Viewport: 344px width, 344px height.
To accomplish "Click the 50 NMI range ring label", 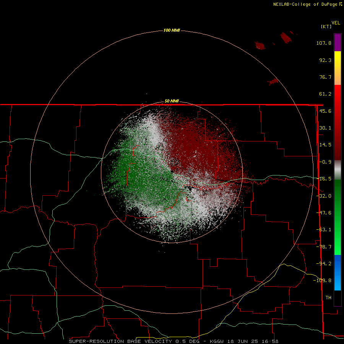I will click(172, 101).
